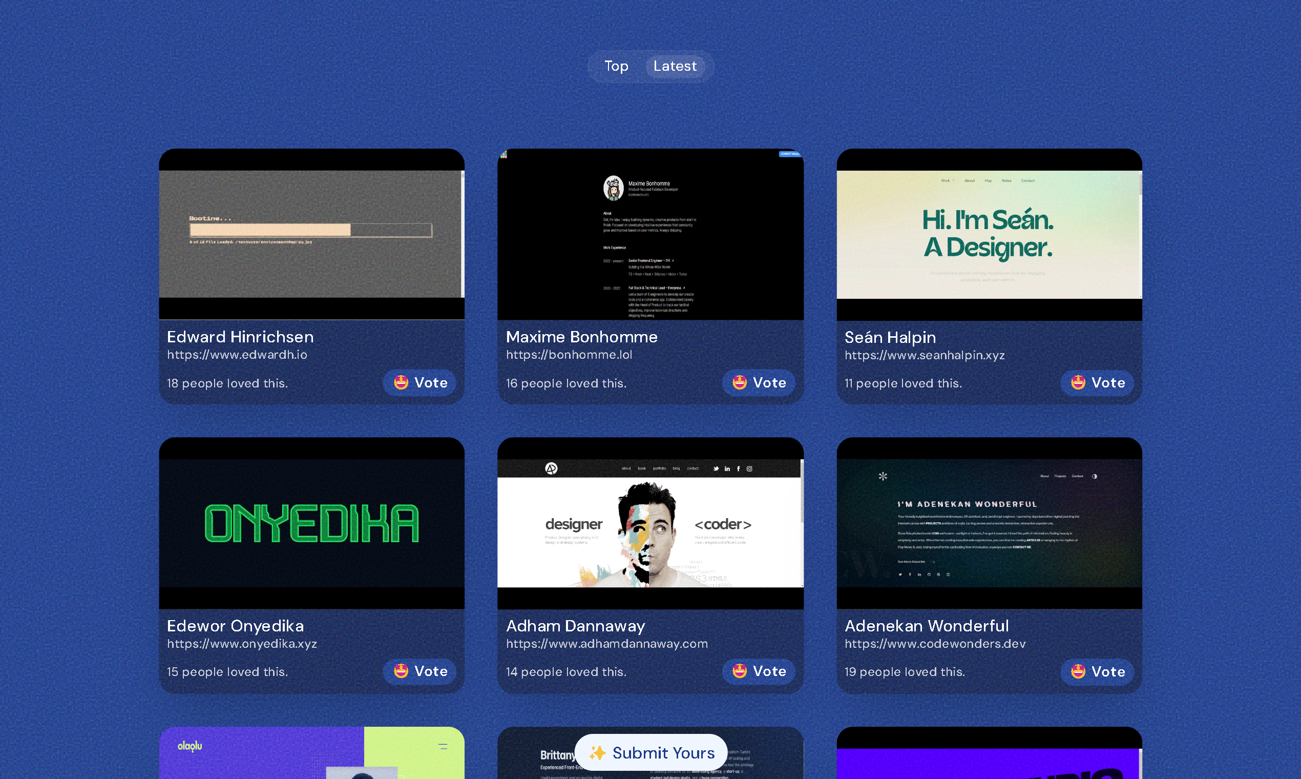Open Edward Hinrichsen portfolio thumbnail
1301x779 pixels.
pyautogui.click(x=311, y=234)
